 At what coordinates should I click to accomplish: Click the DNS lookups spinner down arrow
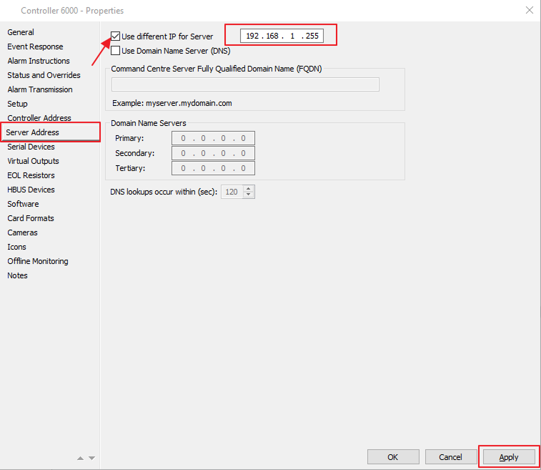249,195
